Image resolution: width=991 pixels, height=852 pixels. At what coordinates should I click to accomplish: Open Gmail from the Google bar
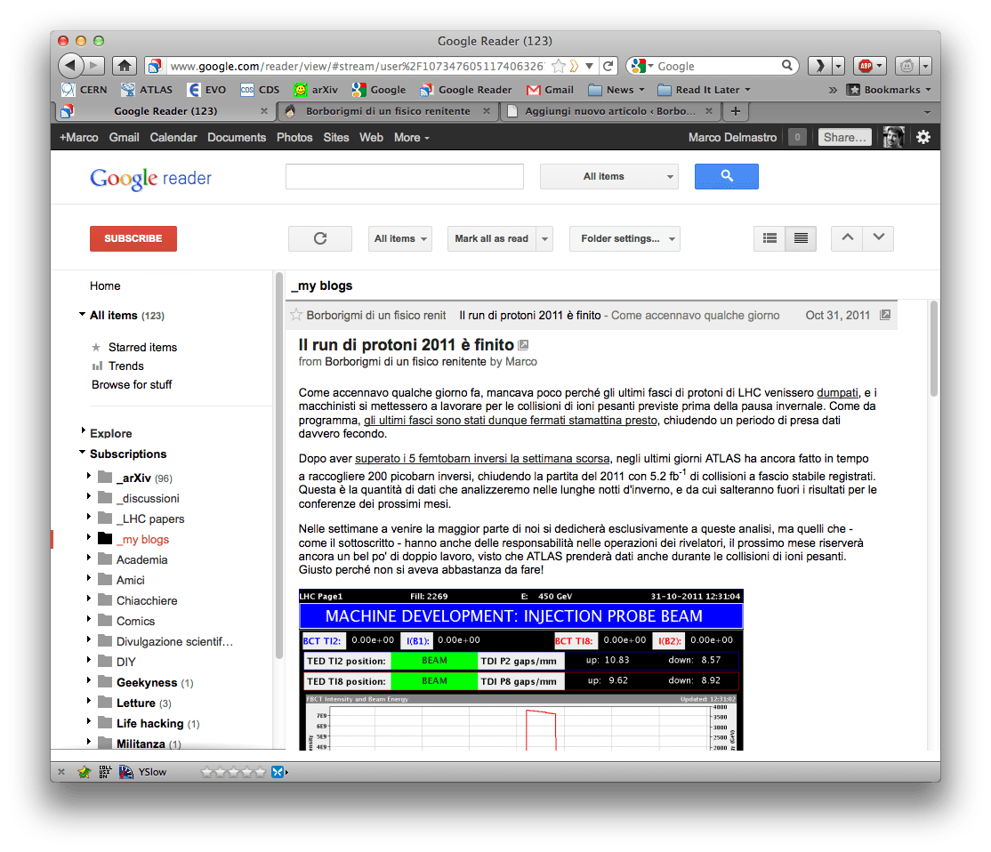tap(124, 137)
